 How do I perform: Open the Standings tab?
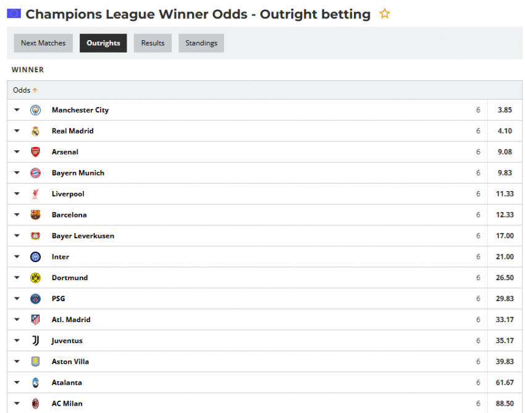tap(201, 43)
